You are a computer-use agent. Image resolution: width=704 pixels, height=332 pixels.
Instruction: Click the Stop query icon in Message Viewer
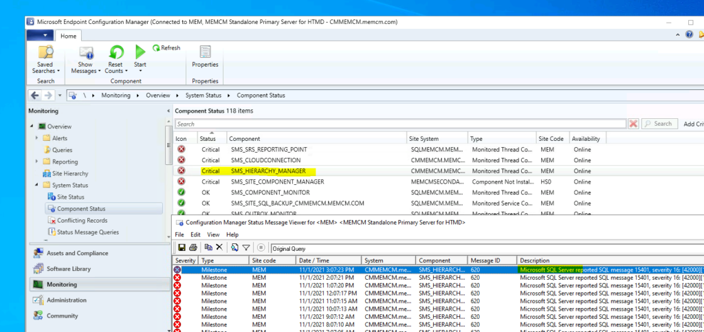point(261,247)
